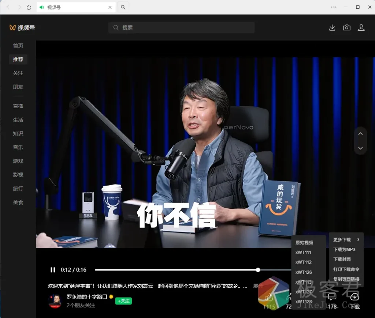Image resolution: width=375 pixels, height=318 pixels.
Task: Choose 原始视频 in the download submenu
Action: point(304,243)
